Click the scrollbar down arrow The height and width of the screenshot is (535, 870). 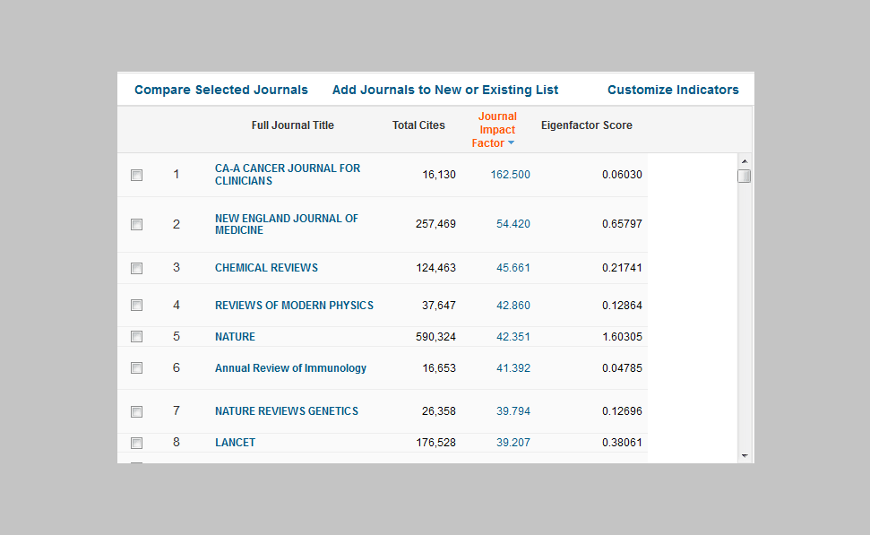[745, 456]
